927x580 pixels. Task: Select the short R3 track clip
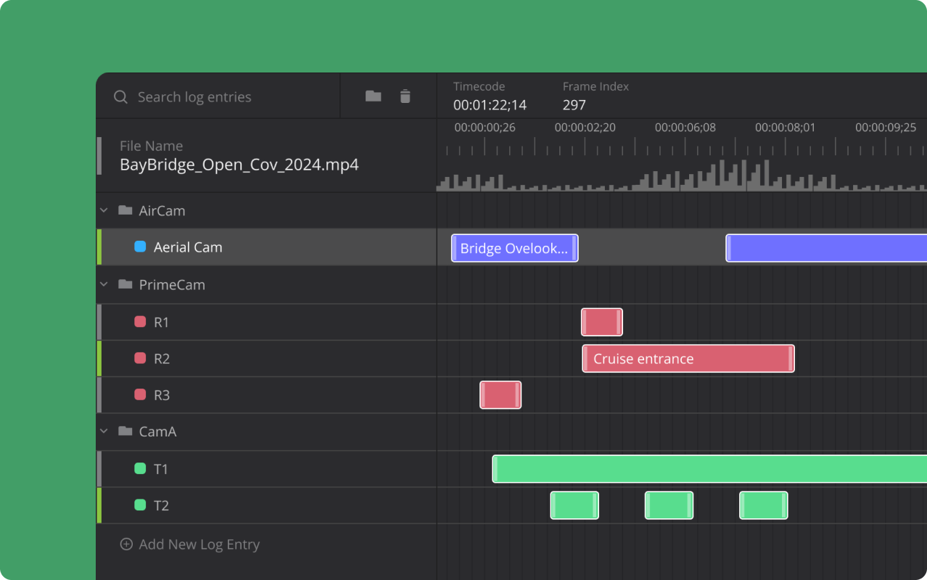[x=500, y=395]
